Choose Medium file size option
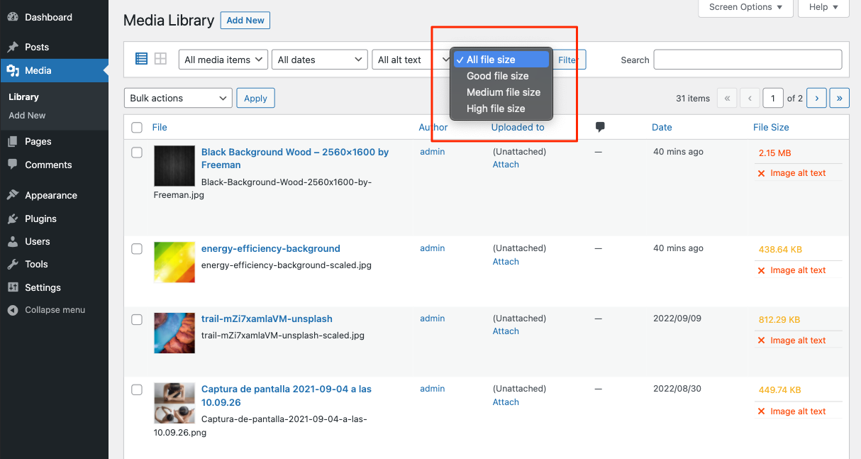This screenshot has height=459, width=861. tap(501, 92)
